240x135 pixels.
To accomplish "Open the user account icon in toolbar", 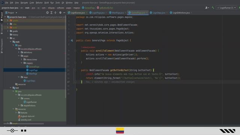I will (x=207, y=7).
